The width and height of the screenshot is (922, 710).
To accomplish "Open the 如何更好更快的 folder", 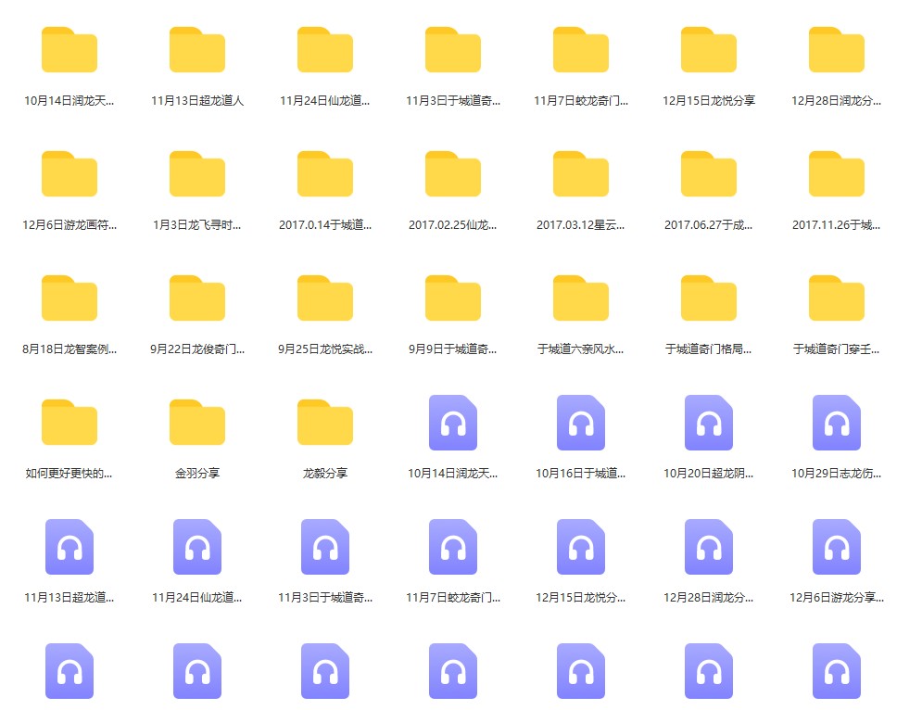I will [69, 423].
